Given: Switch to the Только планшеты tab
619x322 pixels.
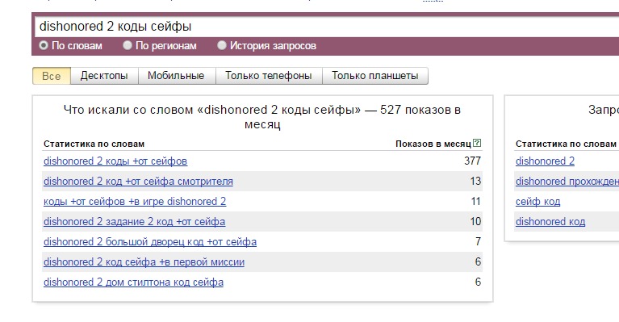Looking at the screenshot, I should pos(375,76).
